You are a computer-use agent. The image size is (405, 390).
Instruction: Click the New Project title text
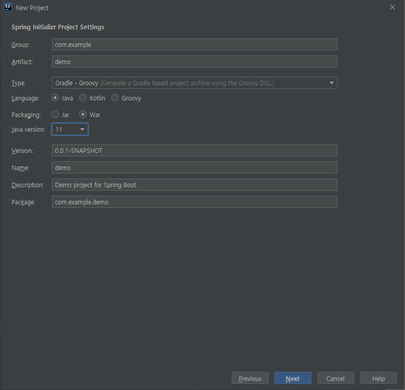[32, 8]
